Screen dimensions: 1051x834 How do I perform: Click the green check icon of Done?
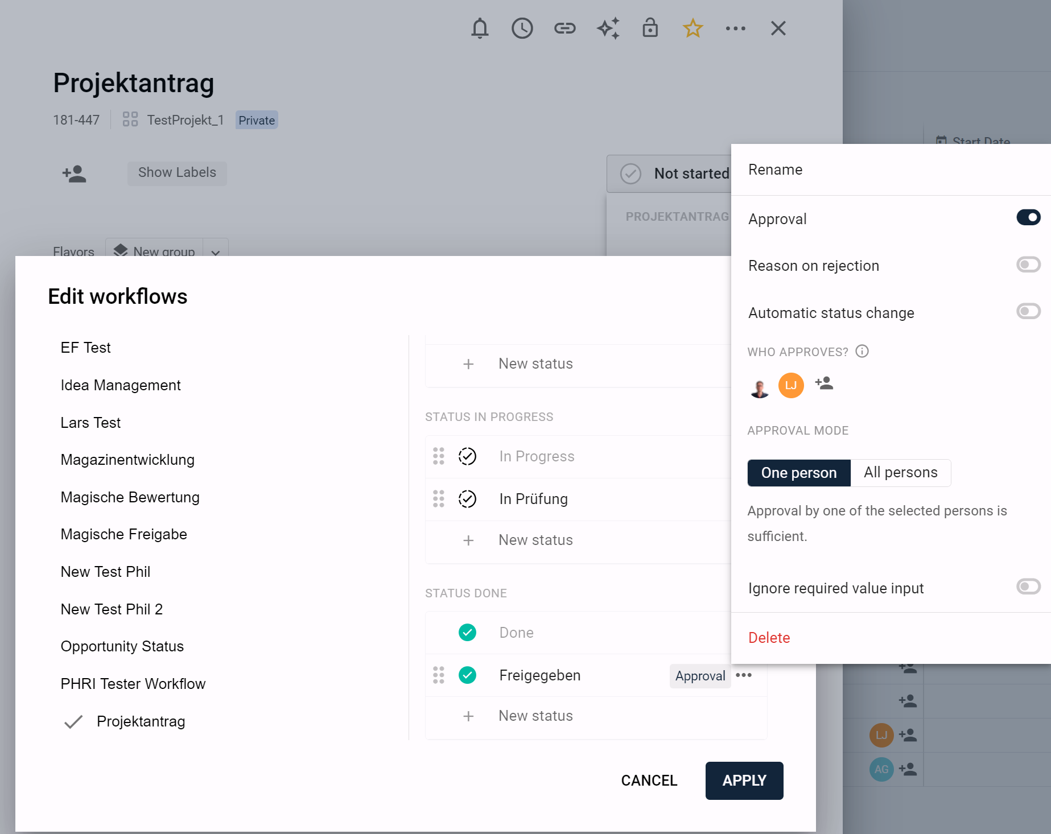click(467, 632)
